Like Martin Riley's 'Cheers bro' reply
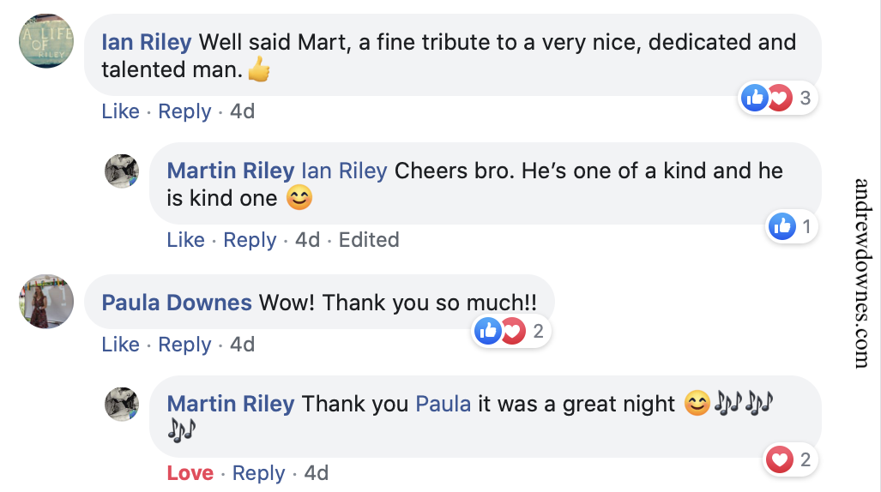This screenshot has height=492, width=881. [185, 240]
